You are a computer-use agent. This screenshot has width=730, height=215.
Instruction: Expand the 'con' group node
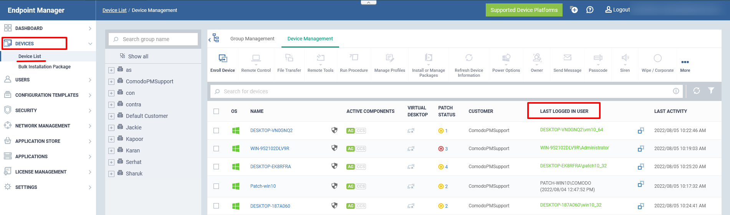pos(111,93)
